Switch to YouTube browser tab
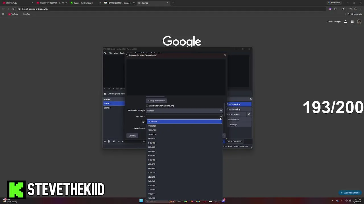This screenshot has width=364, height=204. (x=17, y=3)
